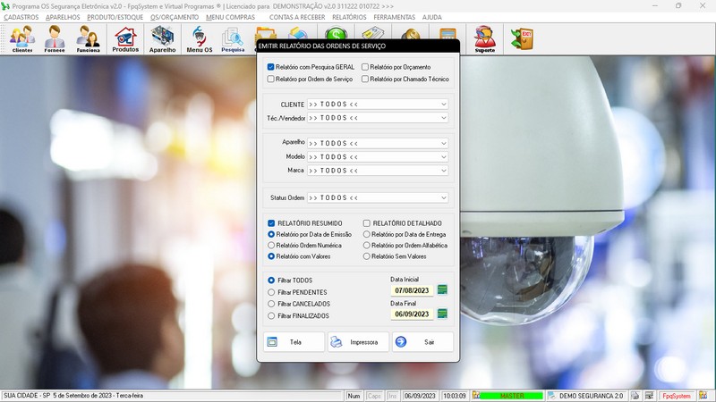This screenshot has width=716, height=402.
Task: Open calendar picker for Data Final
Action: pyautogui.click(x=442, y=314)
